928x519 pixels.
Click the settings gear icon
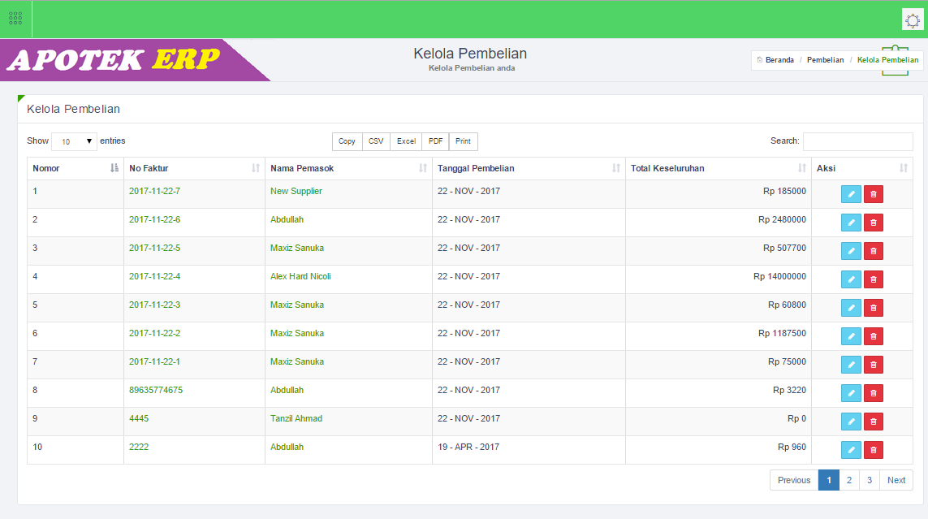click(912, 19)
